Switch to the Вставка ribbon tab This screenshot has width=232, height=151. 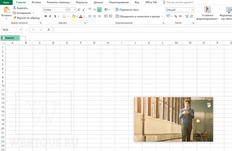[x=36, y=2]
